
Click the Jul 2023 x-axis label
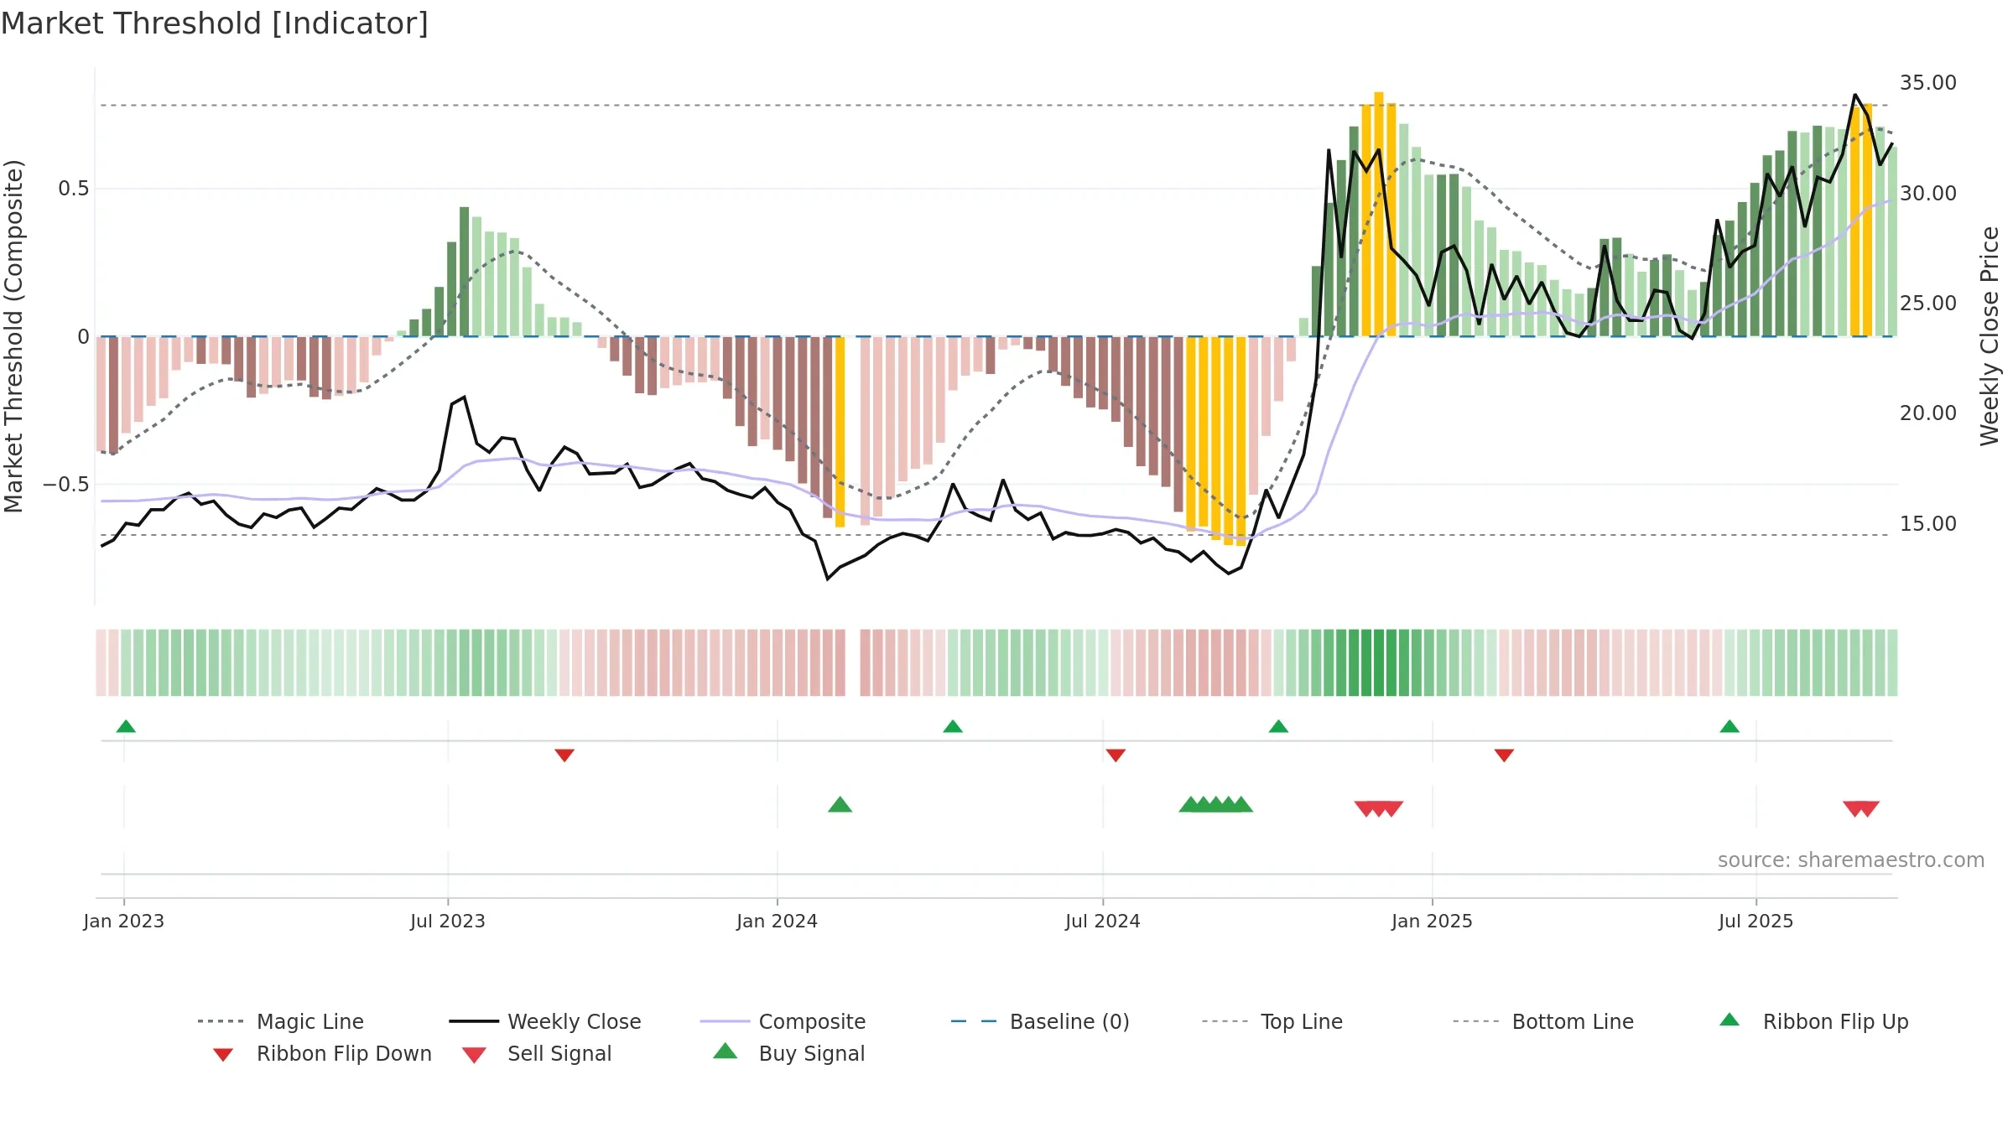click(x=448, y=921)
